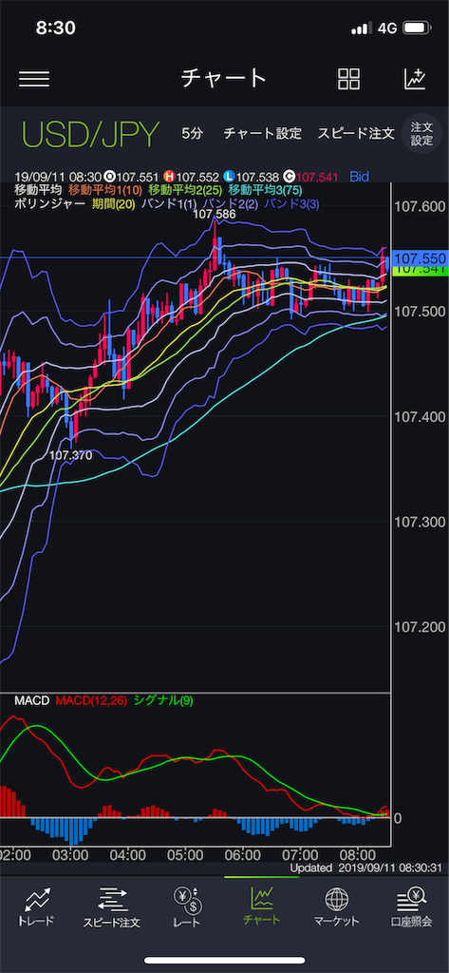449x973 pixels.
Task: Open the hamburger menu
Action: pyautogui.click(x=34, y=79)
